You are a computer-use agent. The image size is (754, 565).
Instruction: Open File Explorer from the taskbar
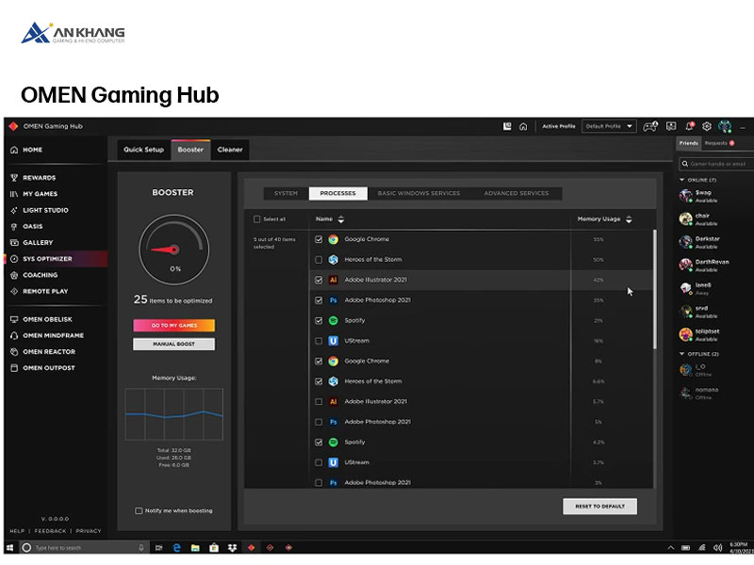click(195, 548)
